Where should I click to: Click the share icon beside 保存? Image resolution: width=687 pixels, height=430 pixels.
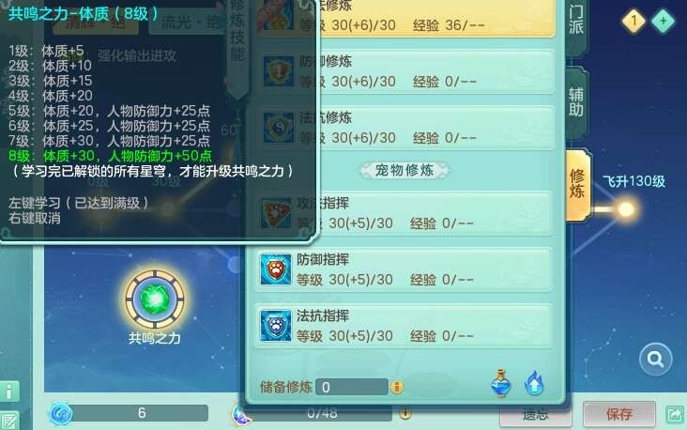coord(675,414)
